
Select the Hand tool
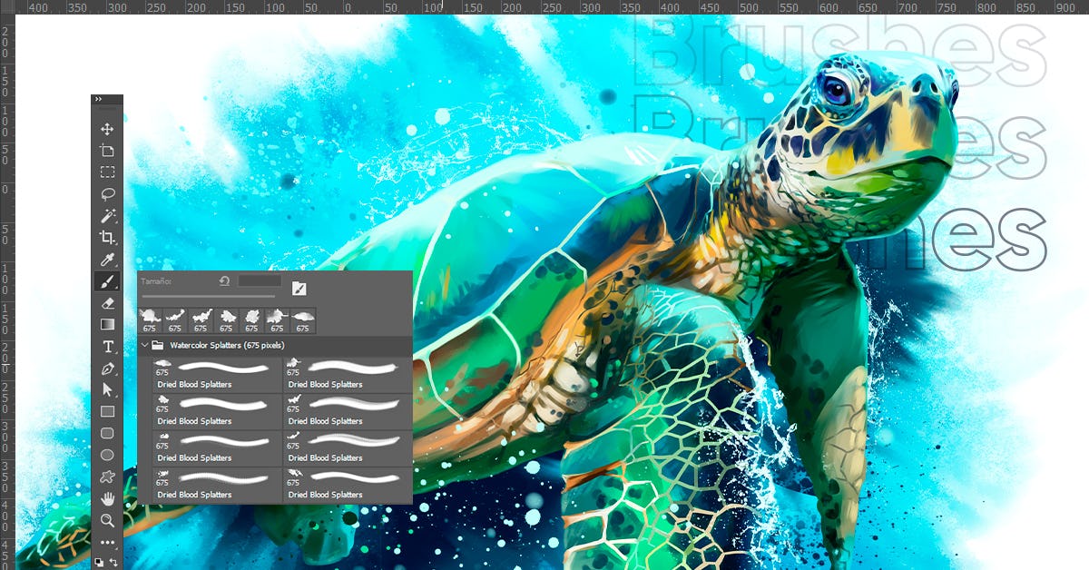pos(107,498)
